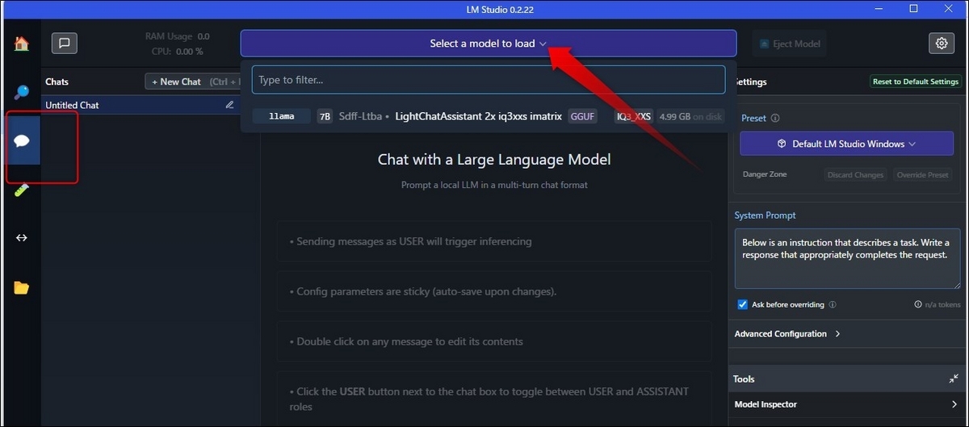Click the RAM Usage readout
Viewport: 969px width, 427px height.
pyautogui.click(x=177, y=36)
